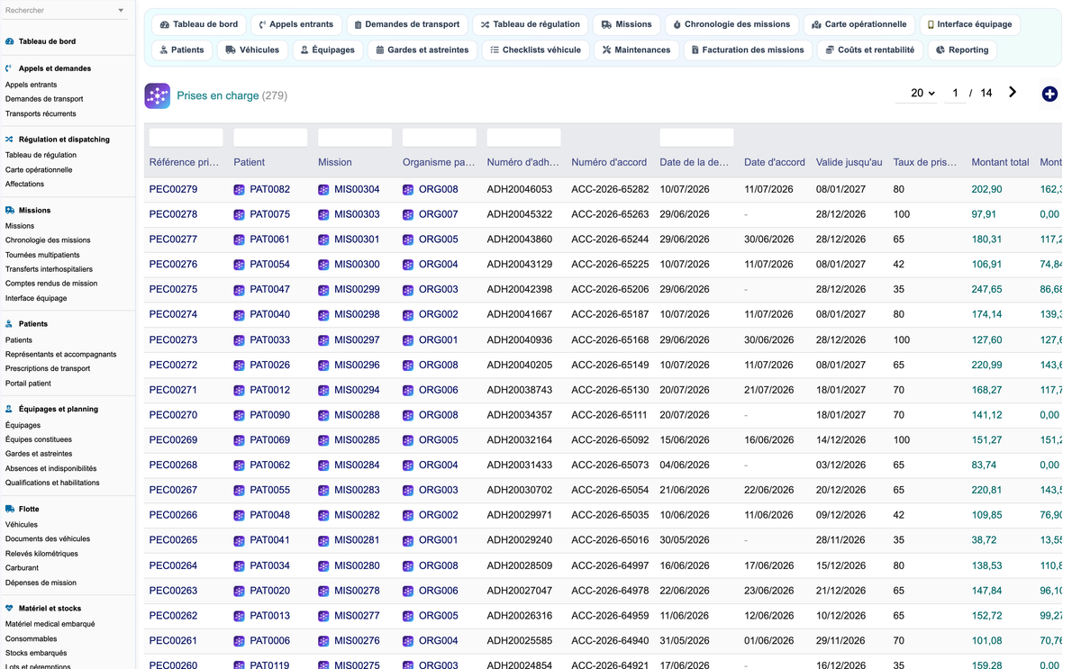The width and height of the screenshot is (1081, 669).
Task: Click sidebar Flotte vehicle icon
Action: (x=9, y=509)
